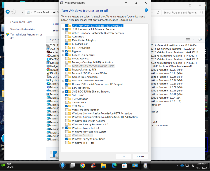
Task: Uncheck Windows Subsystem for Linux
Action: click(67, 139)
